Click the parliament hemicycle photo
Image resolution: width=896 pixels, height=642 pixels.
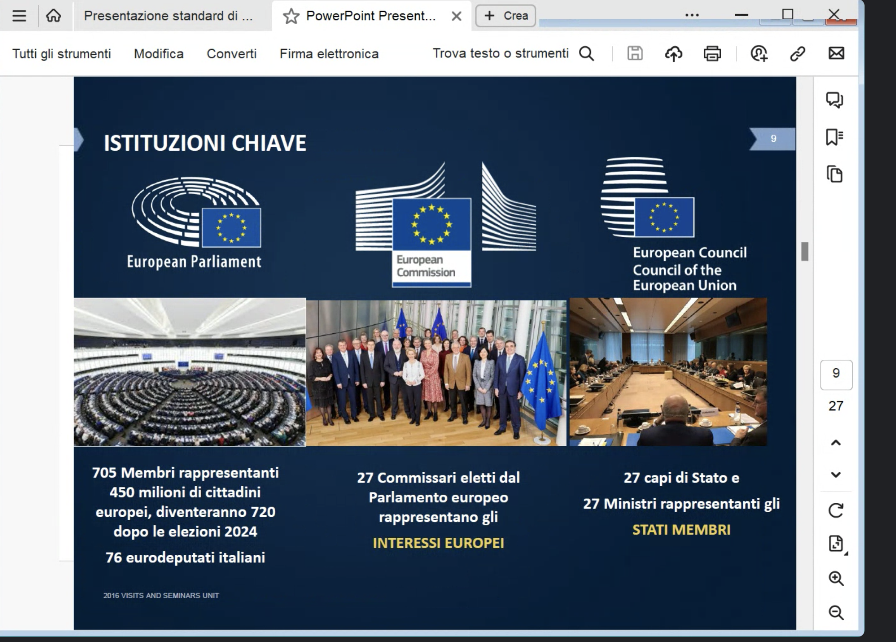(190, 372)
